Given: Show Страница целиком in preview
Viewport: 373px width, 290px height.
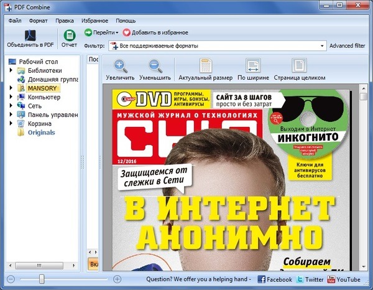Looking at the screenshot, I should [299, 65].
